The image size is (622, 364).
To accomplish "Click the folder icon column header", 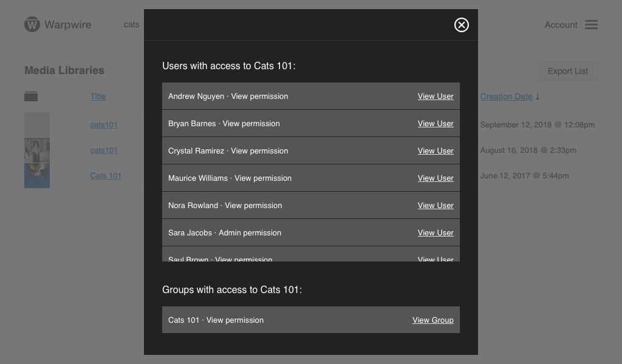I will (31, 96).
